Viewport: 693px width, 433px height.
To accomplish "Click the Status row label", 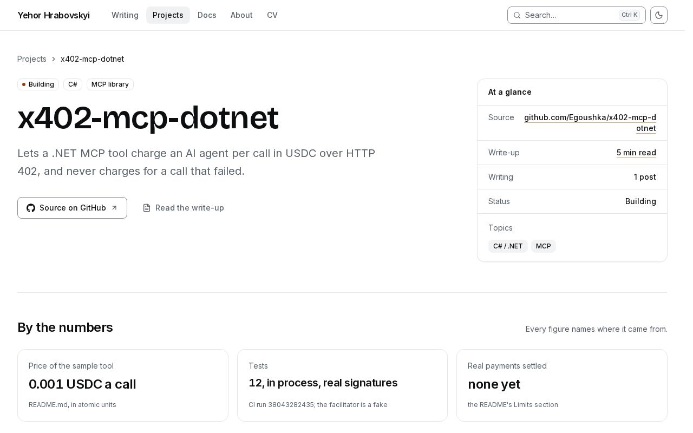I will (x=499, y=201).
